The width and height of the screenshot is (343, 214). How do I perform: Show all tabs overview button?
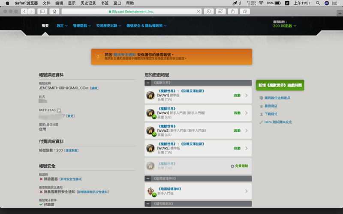pyautogui.click(x=245, y=12)
